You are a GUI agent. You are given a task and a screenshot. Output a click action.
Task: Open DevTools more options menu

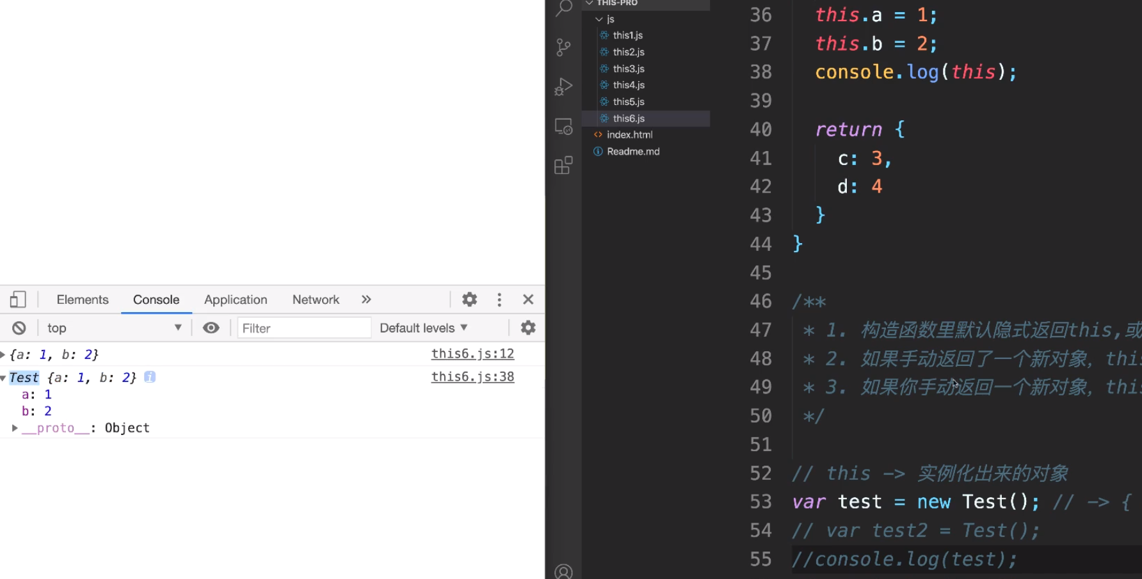[499, 299]
